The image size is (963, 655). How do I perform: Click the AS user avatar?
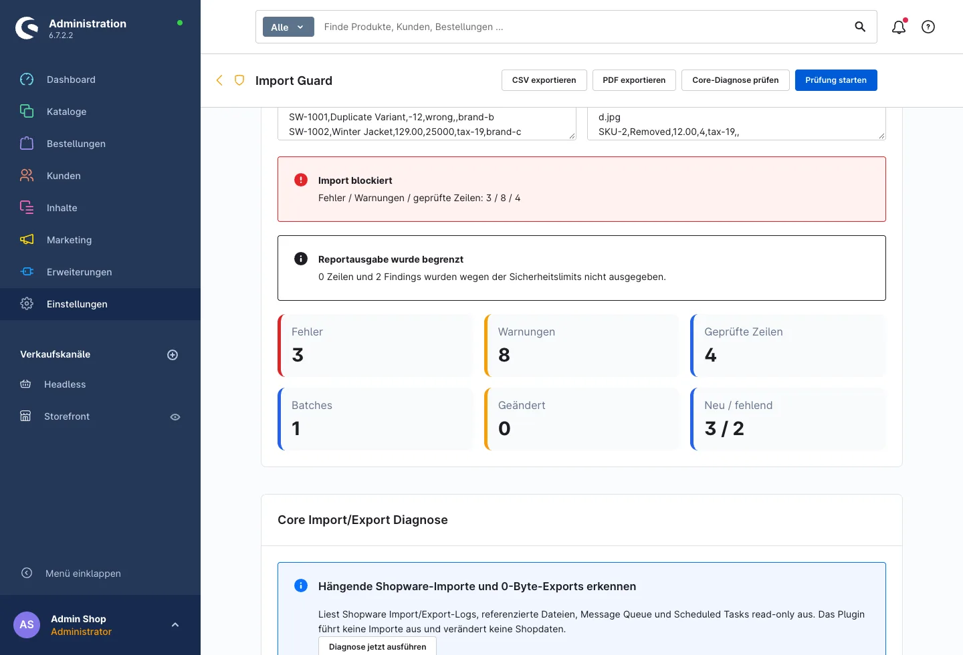27,625
